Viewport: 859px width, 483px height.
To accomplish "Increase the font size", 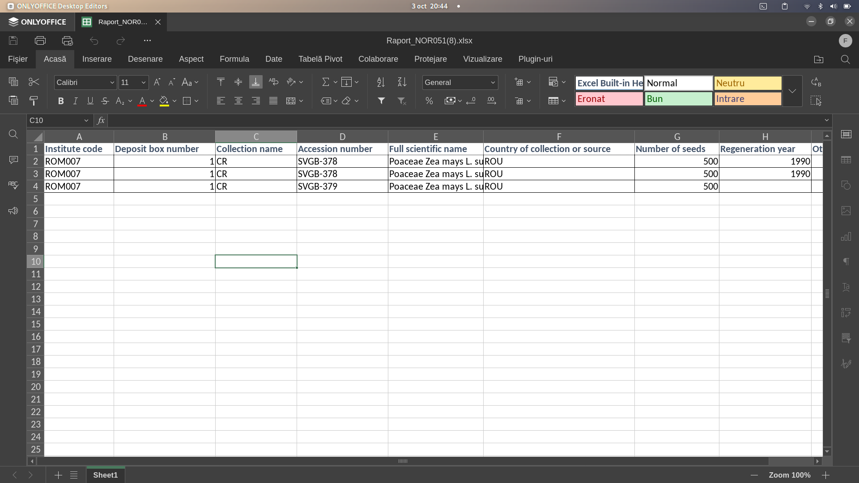I will 157,82.
